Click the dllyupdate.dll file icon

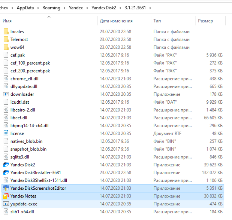pyautogui.click(x=6, y=86)
